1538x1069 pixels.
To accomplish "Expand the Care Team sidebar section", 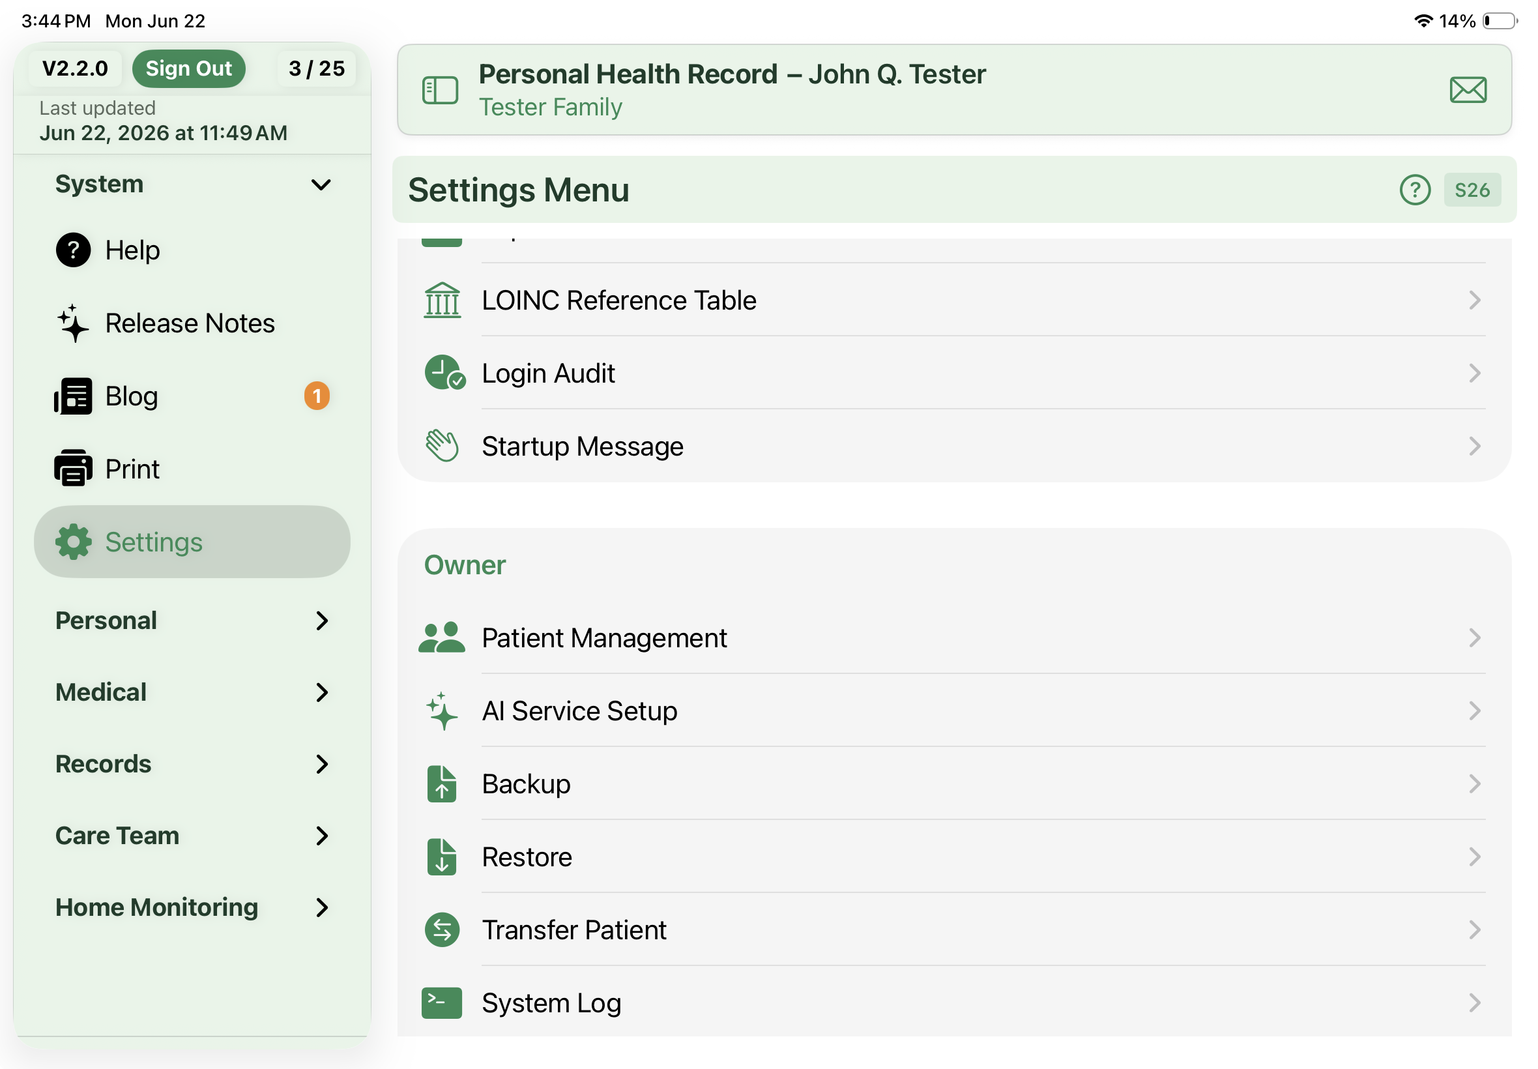I will (192, 835).
